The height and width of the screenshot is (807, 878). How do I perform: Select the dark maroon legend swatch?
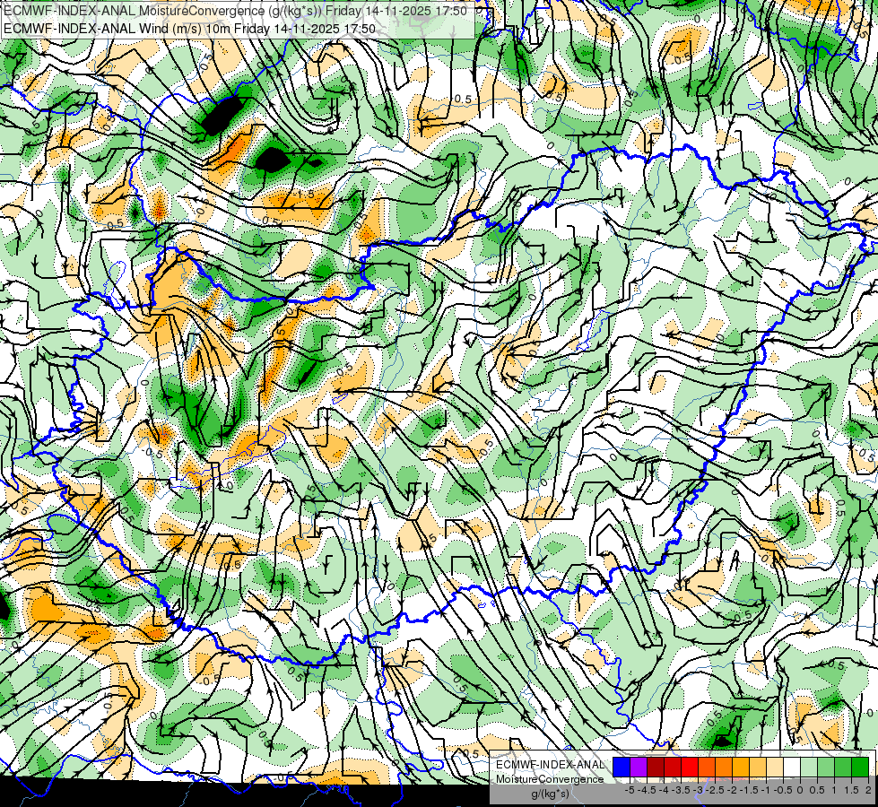pos(656,767)
